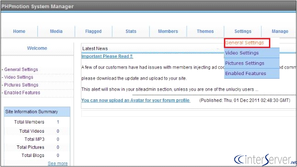
Task: Click the Total Pictures row label
Action: (30, 147)
